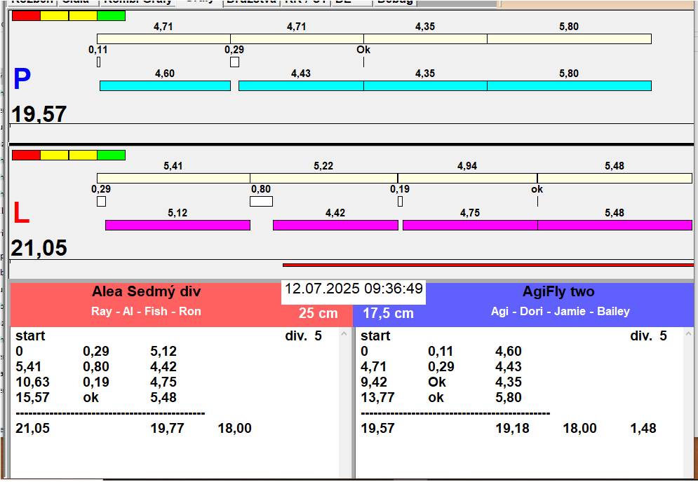The height and width of the screenshot is (491, 698).
Task: Open the Debug tab
Action: point(395,2)
